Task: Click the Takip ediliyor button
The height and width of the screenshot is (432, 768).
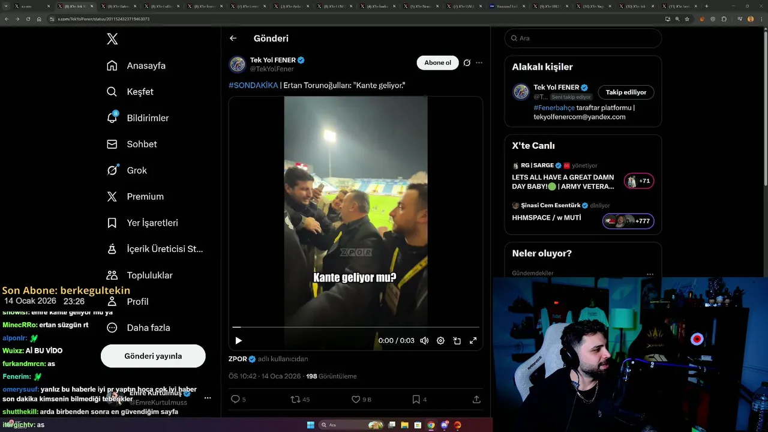Action: pyautogui.click(x=626, y=92)
